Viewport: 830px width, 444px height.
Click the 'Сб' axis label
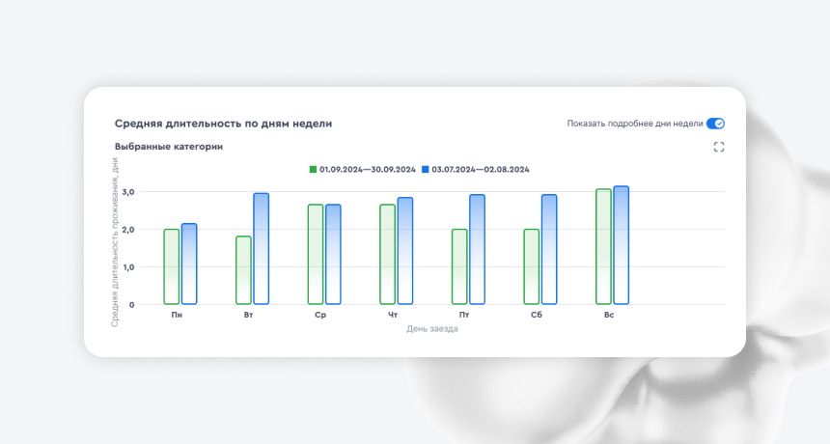[x=537, y=315]
